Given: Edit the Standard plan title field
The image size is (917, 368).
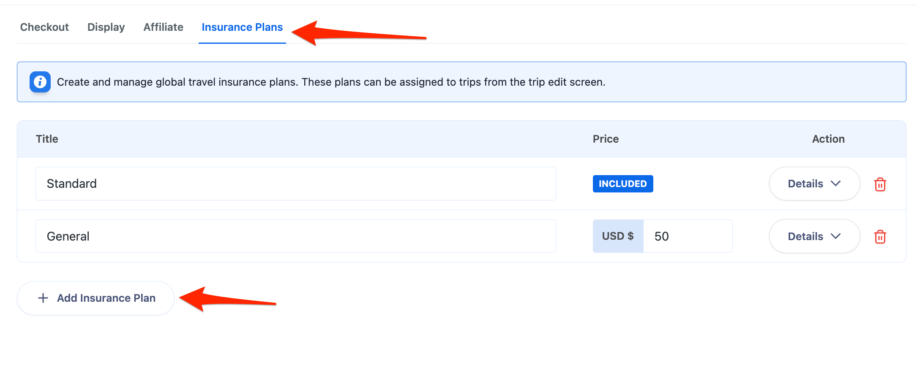Looking at the screenshot, I should (x=295, y=184).
